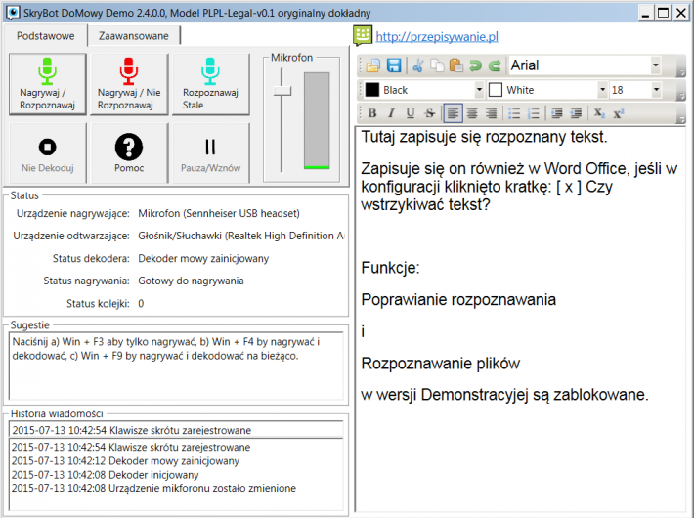Center align the text
The height and width of the screenshot is (518, 694).
coord(472,113)
